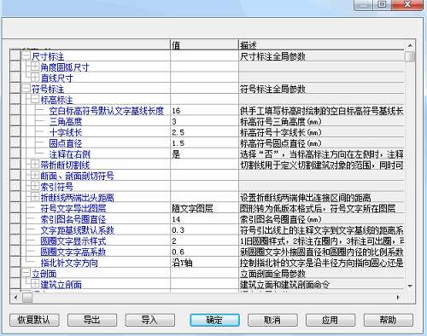The image size is (427, 336).
Task: Edit the value 0.6 cell
Action: [204, 252]
